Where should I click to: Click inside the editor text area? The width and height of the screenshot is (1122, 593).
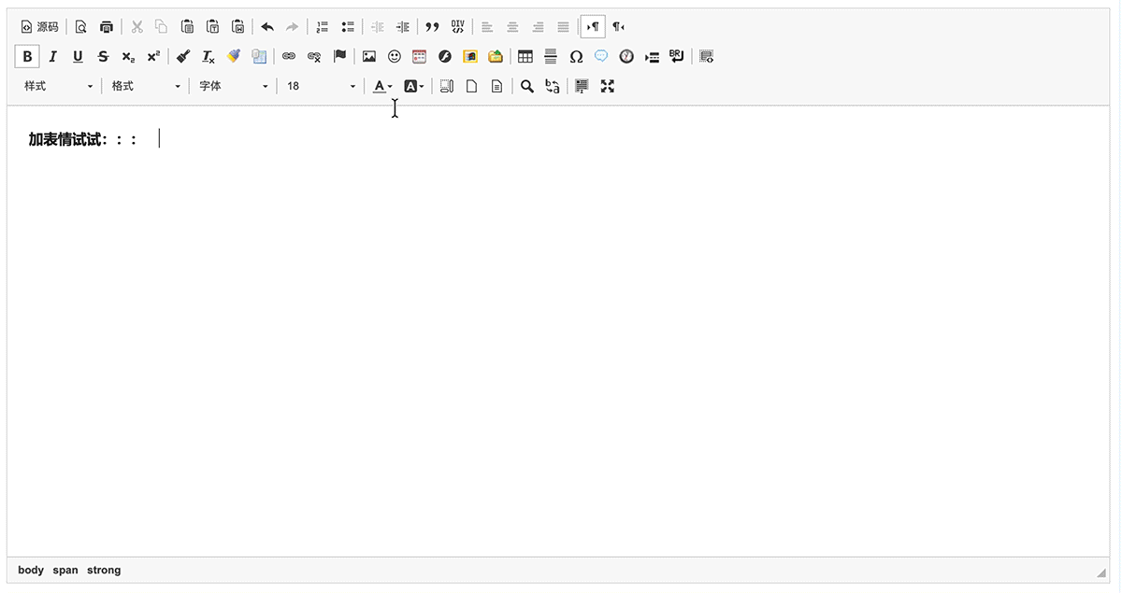click(x=561, y=327)
